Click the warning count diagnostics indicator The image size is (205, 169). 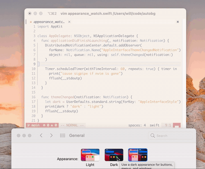click(x=54, y=125)
